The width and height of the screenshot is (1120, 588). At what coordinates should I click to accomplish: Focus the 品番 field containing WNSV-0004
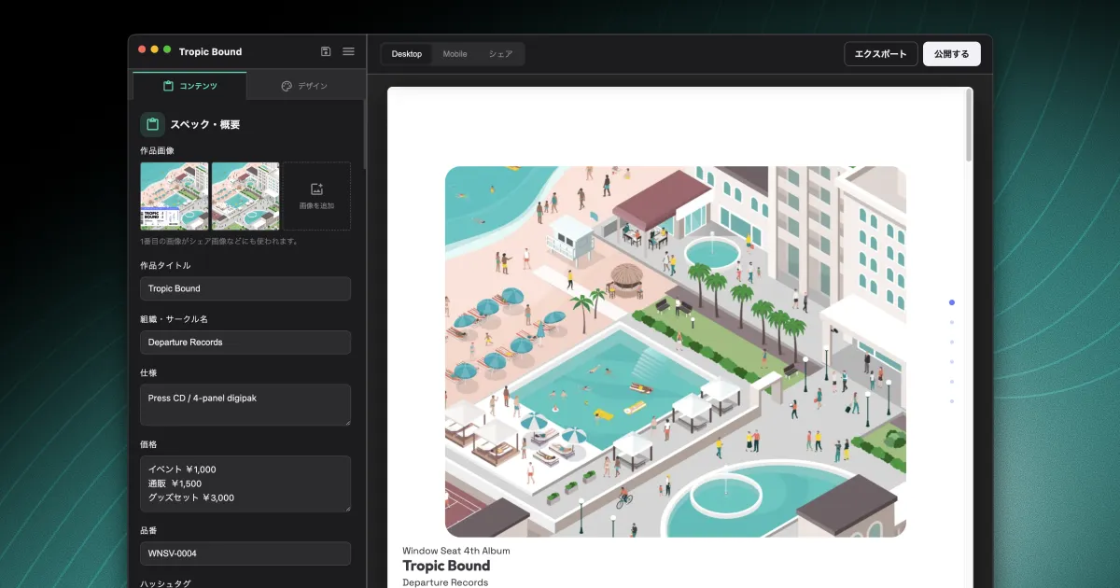coord(245,553)
